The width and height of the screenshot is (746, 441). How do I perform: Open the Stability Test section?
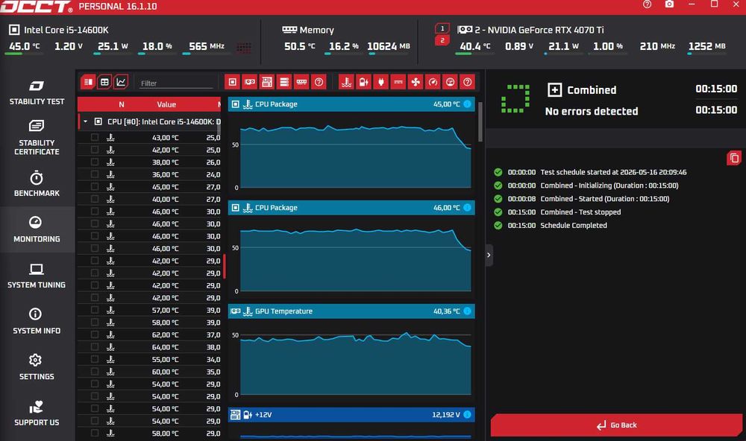(x=37, y=92)
